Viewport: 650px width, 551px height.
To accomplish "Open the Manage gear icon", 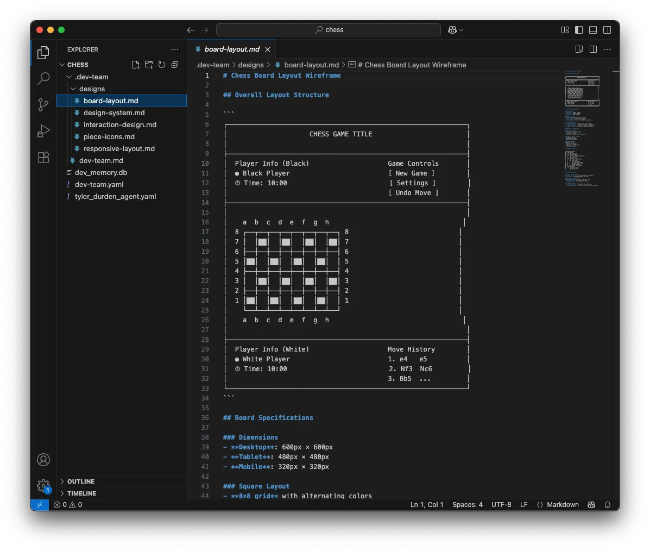I will click(43, 485).
